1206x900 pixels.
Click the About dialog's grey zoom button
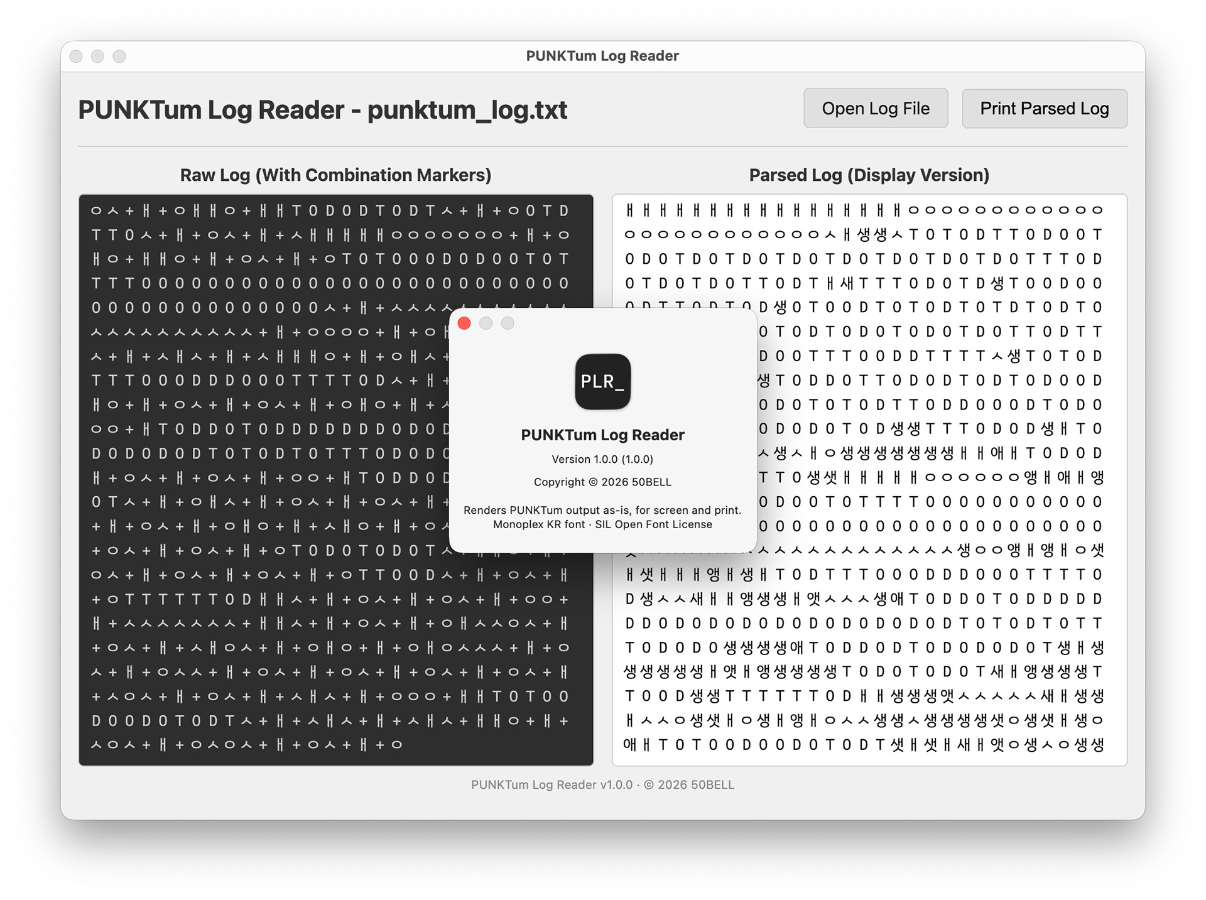point(508,323)
